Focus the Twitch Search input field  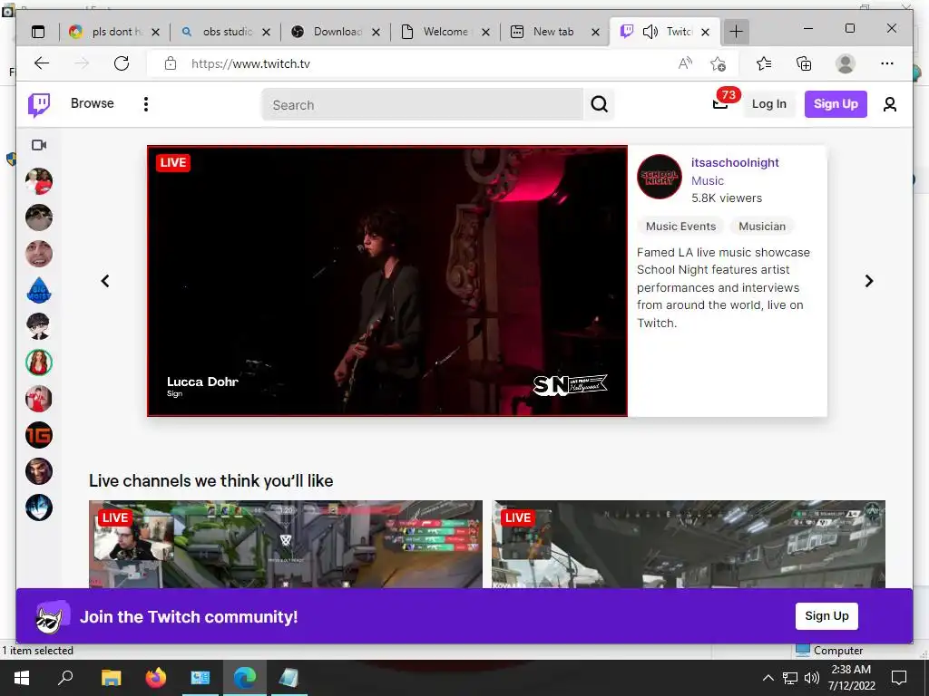[423, 105]
